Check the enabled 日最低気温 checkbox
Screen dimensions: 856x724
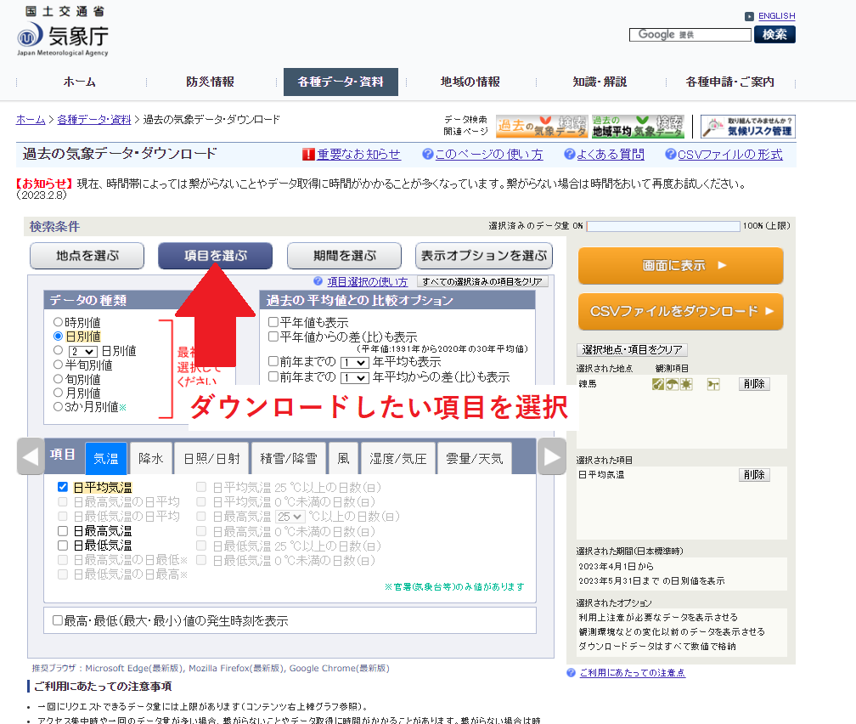coord(63,546)
